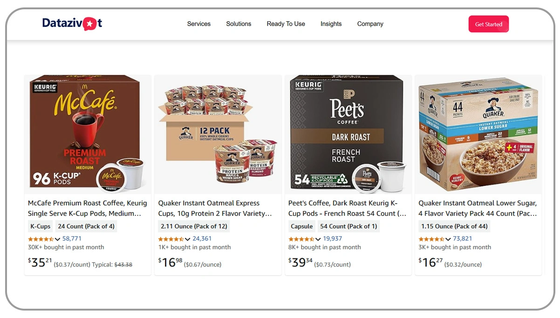The image size is (560, 318).
Task: Click the Quaker Express Cups star rating
Action: click(x=171, y=239)
